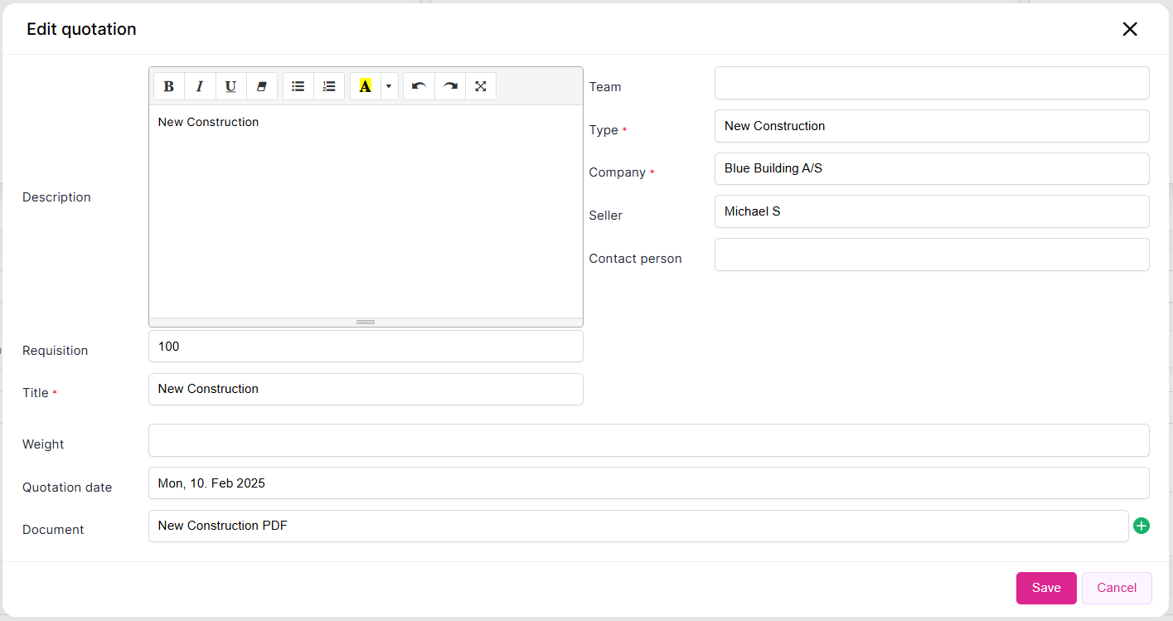Open the Company field with Blue Building A/S

931,168
